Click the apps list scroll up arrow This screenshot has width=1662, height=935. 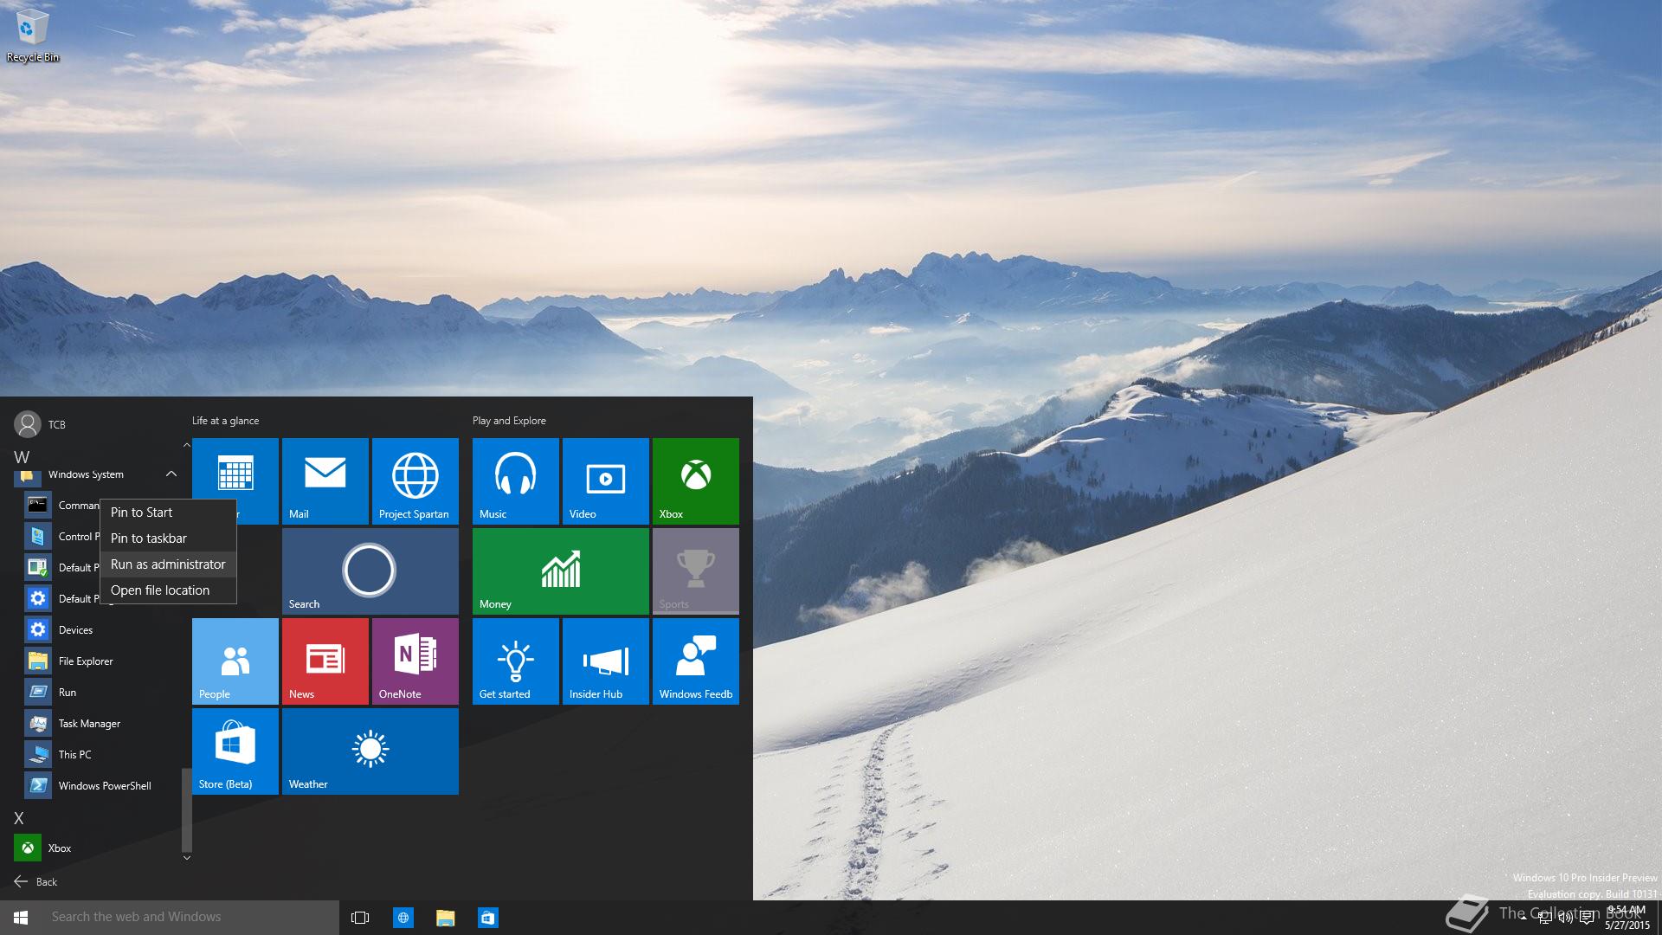pos(186,445)
